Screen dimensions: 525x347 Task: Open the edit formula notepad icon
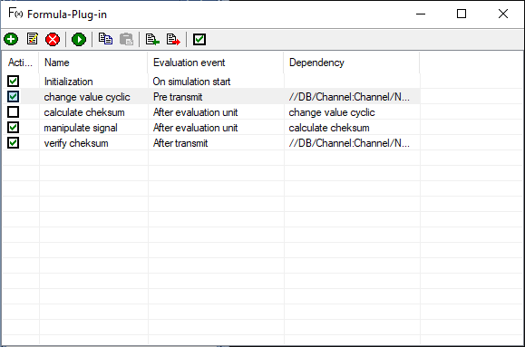click(32, 39)
